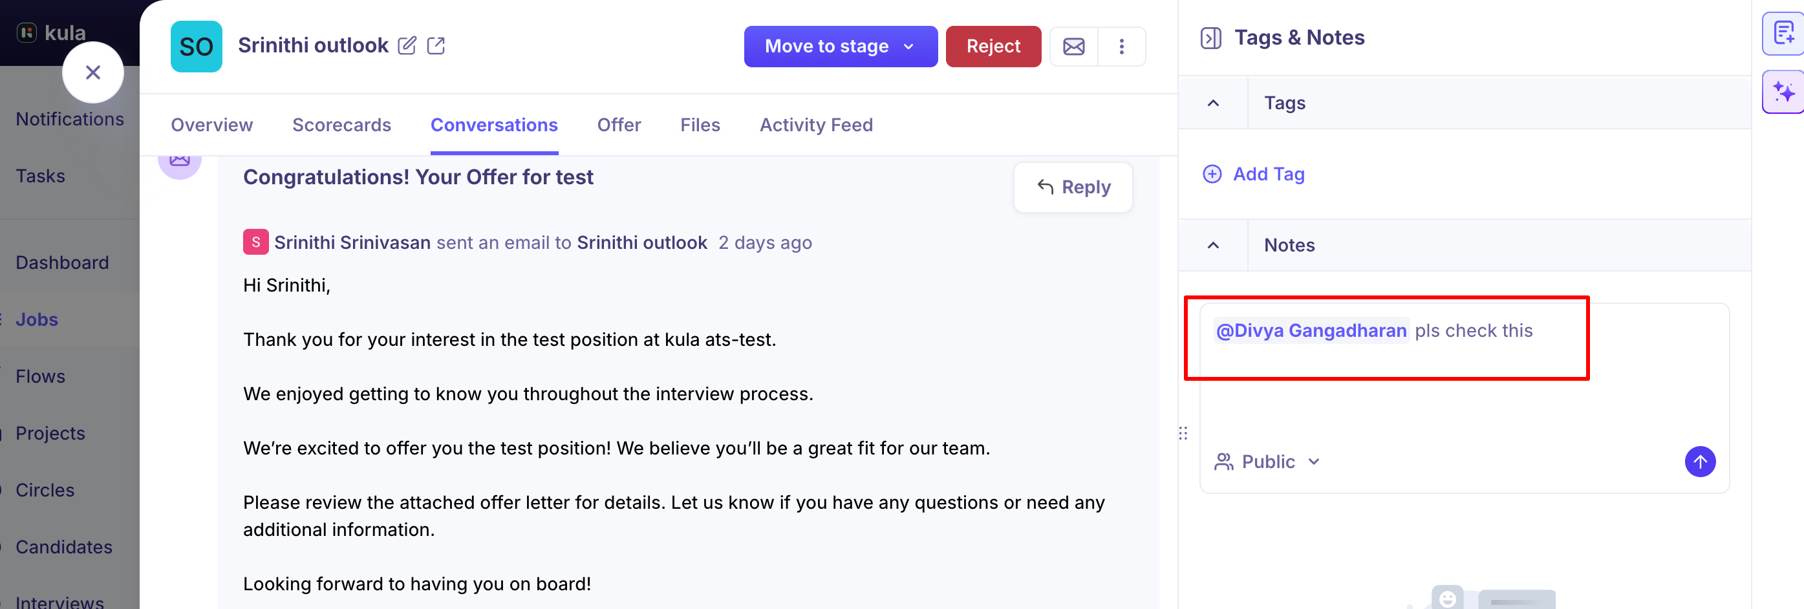Click the add note document icon
Screen dimensions: 1804x609
click(1784, 33)
